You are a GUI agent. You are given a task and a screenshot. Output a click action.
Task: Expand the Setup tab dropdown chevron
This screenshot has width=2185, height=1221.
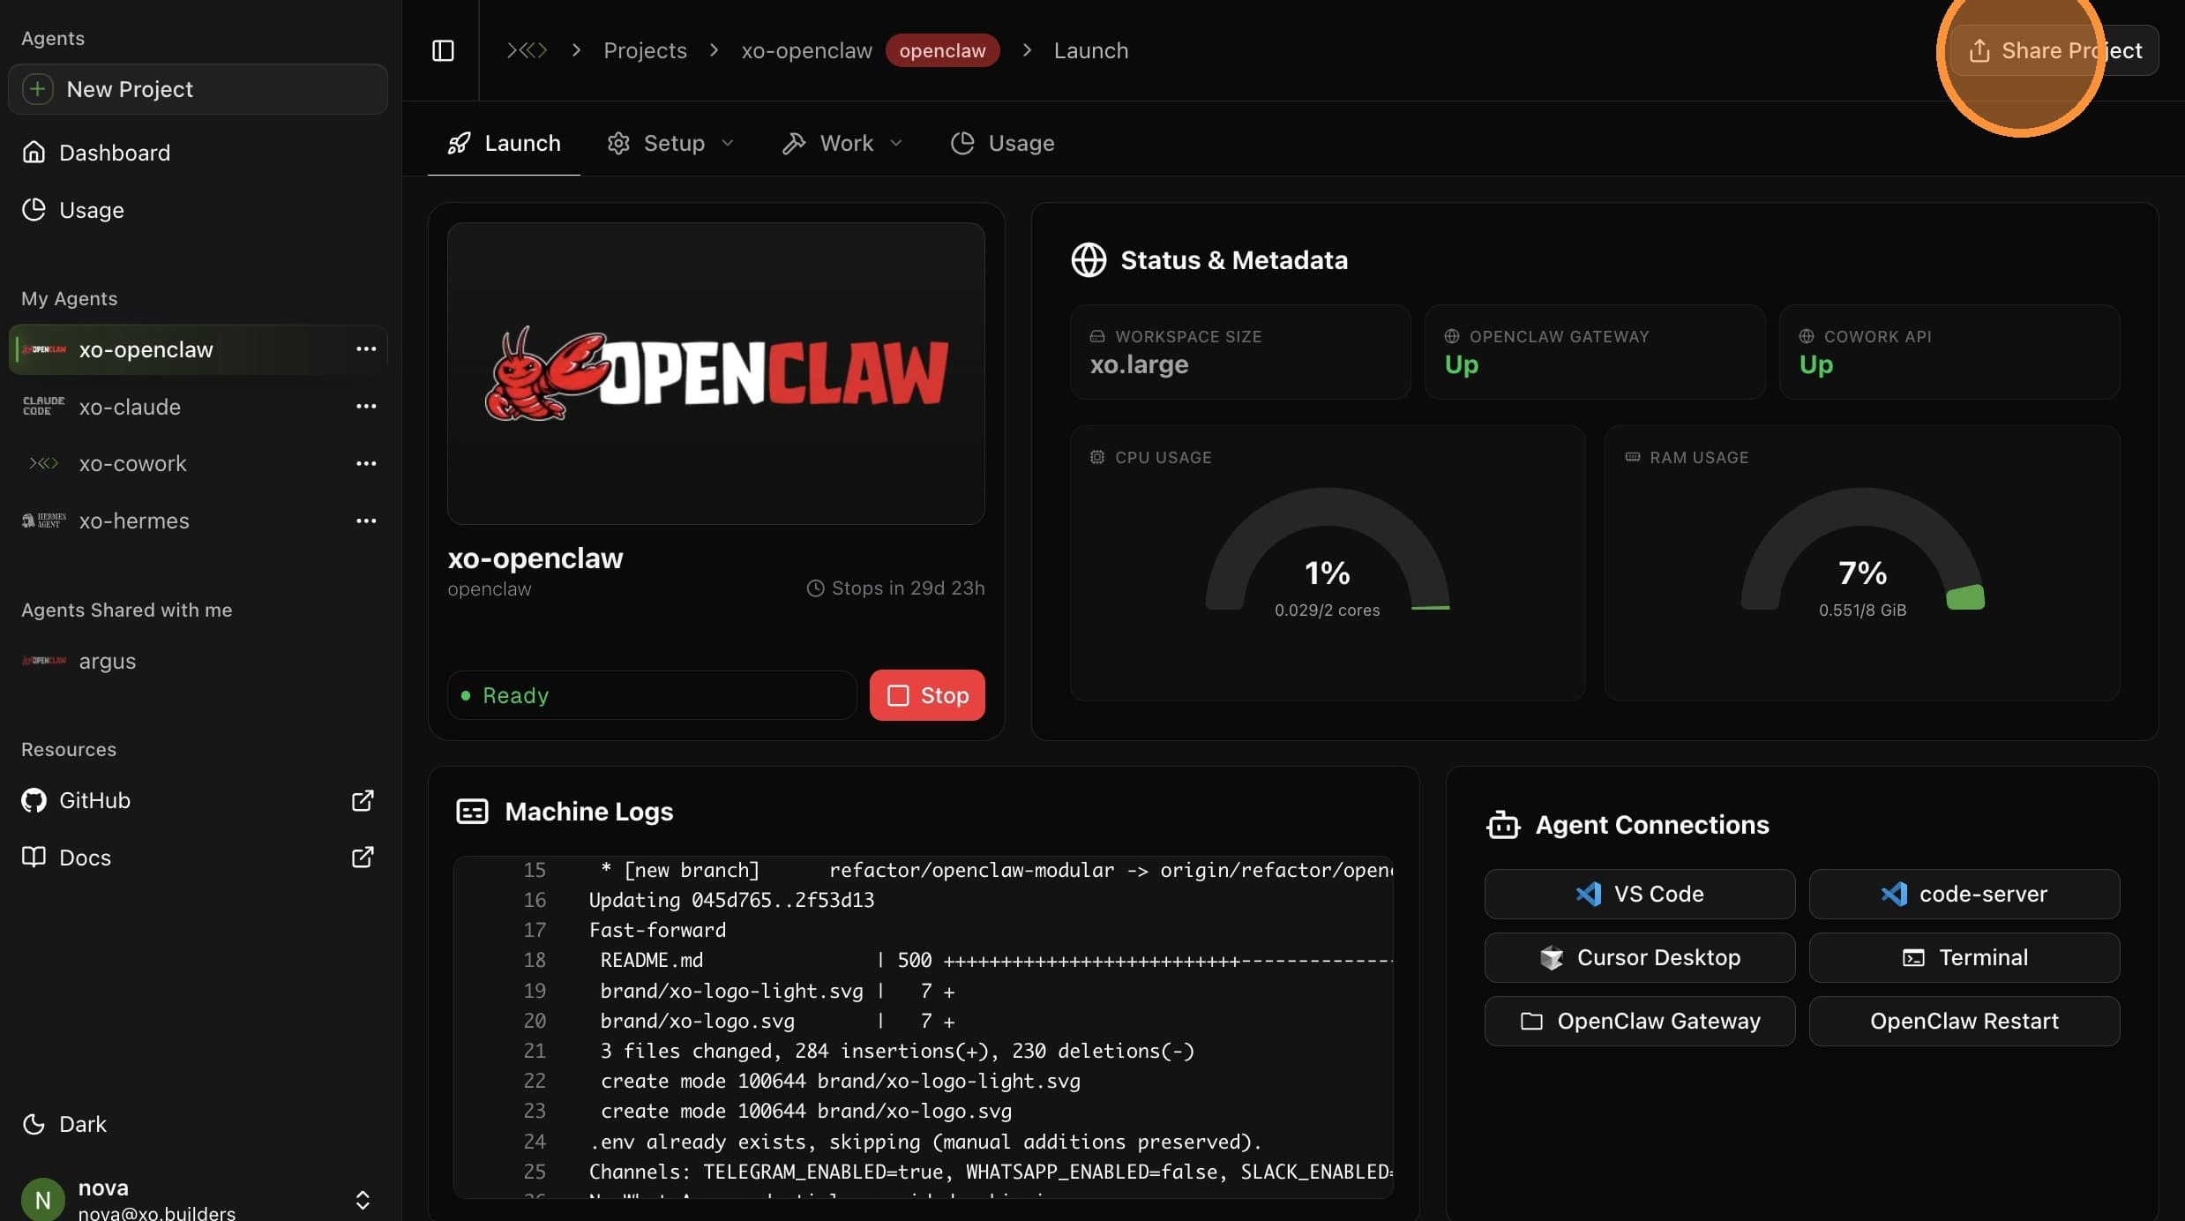pos(728,143)
